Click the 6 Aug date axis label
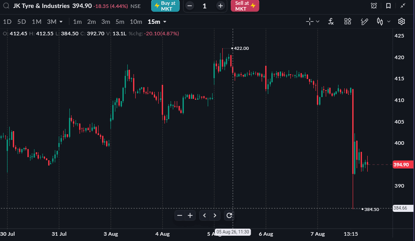 coord(266,234)
